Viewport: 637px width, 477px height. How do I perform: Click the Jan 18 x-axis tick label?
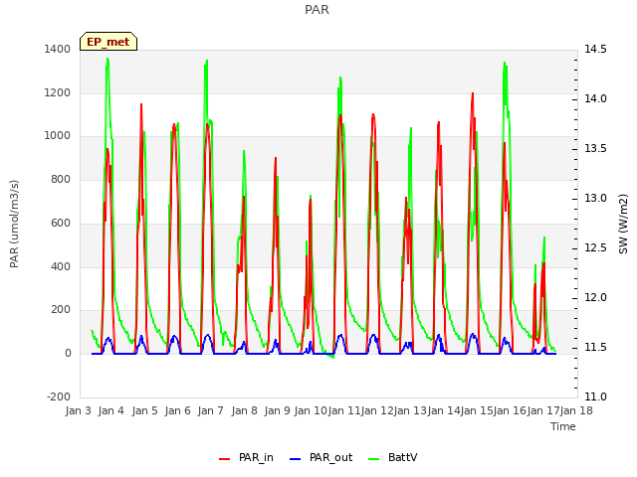[576, 410]
